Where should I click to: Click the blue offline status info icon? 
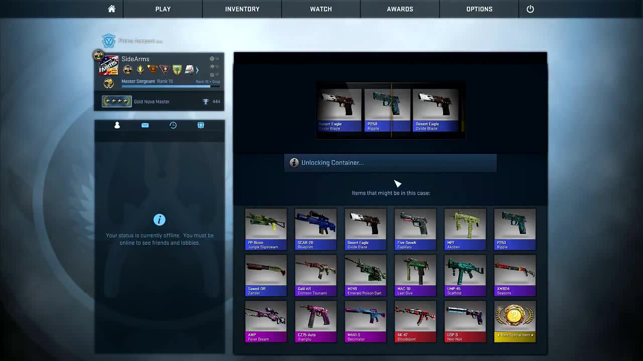159,220
